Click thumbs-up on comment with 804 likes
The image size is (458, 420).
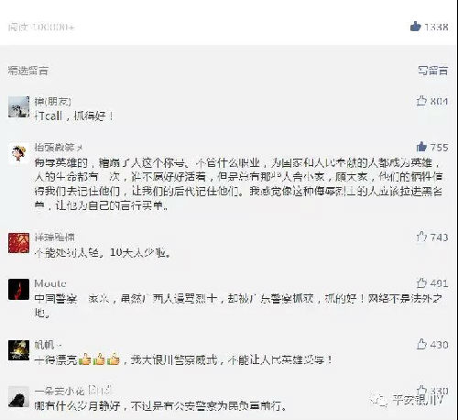pos(421,101)
